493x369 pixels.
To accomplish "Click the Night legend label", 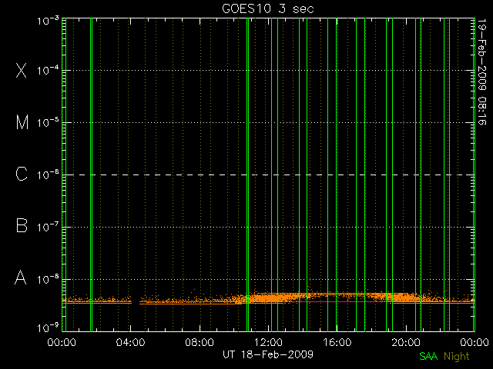I will tap(456, 357).
